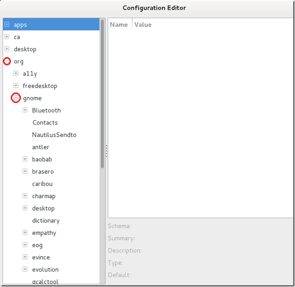Expand the ca tree node
The height and width of the screenshot is (287, 295).
pyautogui.click(x=7, y=37)
